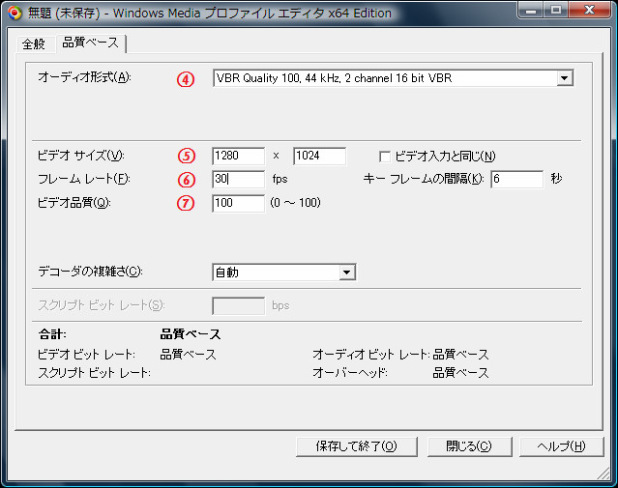This screenshot has height=488, width=618.
Task: Click the red circled number 5 marker
Action: pyautogui.click(x=186, y=156)
